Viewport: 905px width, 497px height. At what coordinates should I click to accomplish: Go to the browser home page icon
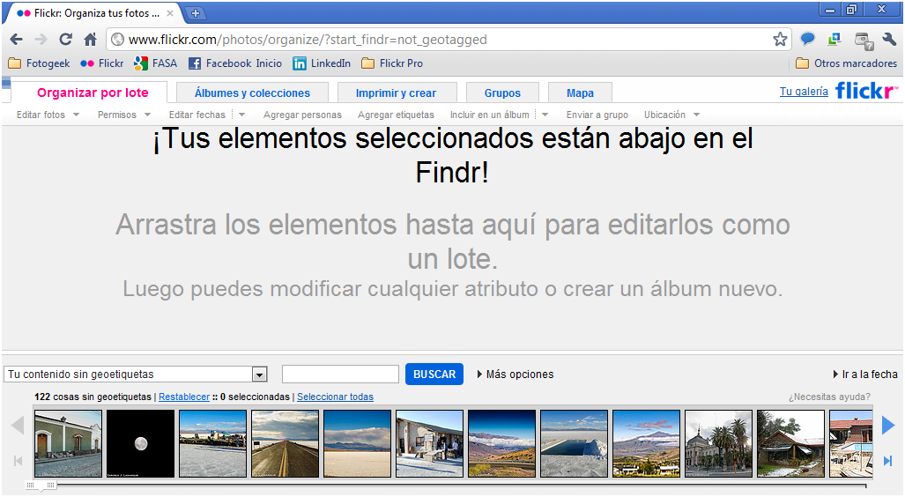[x=91, y=40]
